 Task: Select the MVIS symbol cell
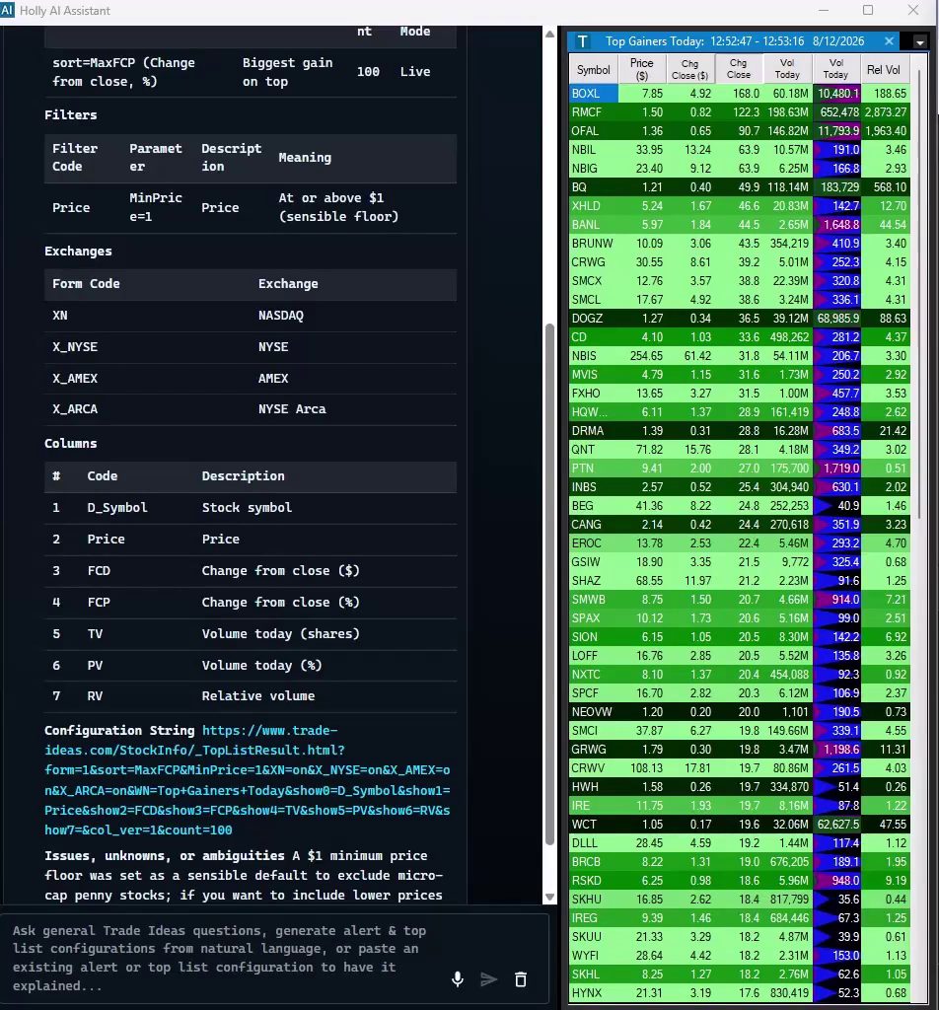pyautogui.click(x=593, y=374)
